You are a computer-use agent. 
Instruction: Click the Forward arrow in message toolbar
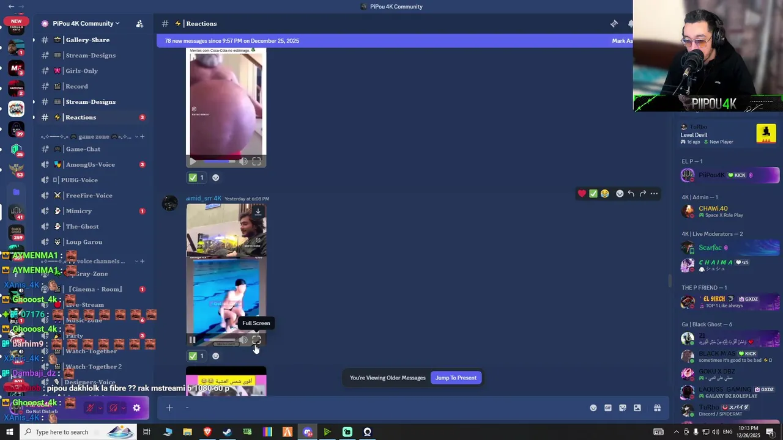(x=643, y=194)
